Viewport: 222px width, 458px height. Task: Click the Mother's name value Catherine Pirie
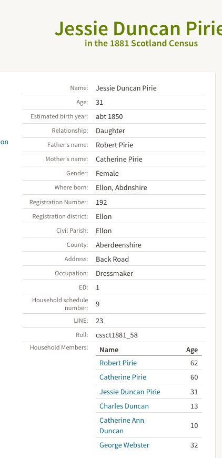119,159
